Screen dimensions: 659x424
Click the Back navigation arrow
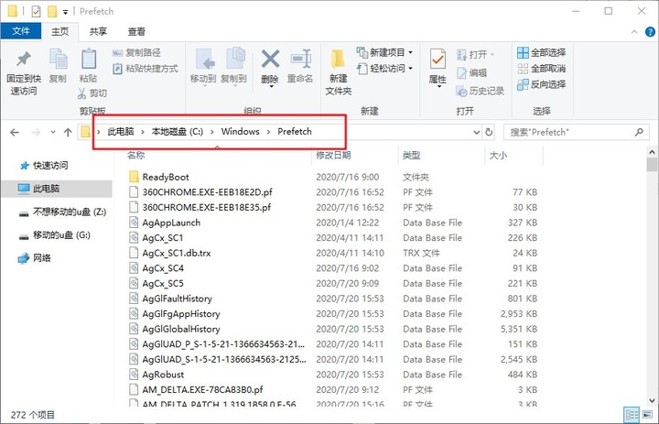[x=15, y=133]
